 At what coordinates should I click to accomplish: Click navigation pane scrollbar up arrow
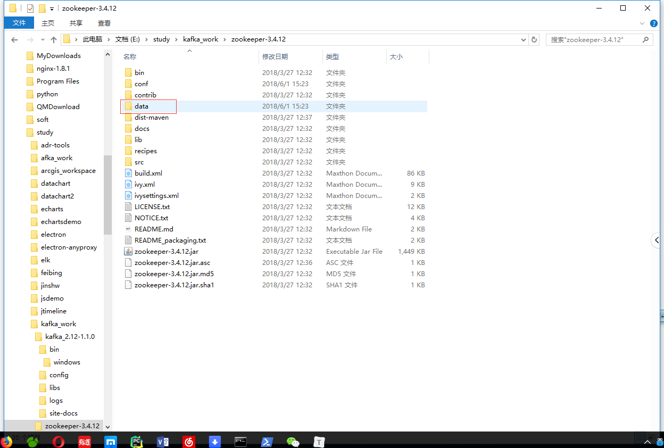click(107, 54)
